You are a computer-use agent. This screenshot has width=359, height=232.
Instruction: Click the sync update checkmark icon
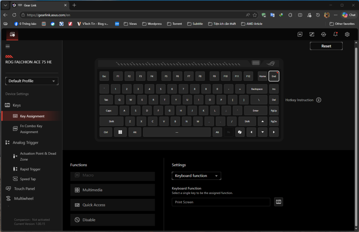pyautogui.click(x=324, y=34)
